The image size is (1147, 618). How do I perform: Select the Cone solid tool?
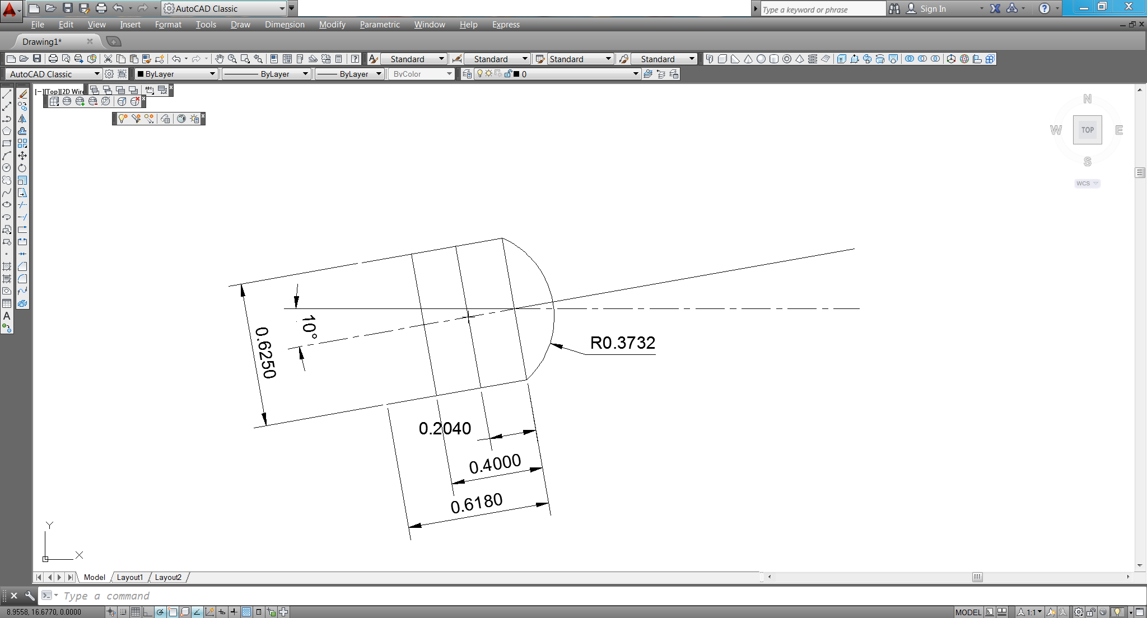(x=748, y=59)
